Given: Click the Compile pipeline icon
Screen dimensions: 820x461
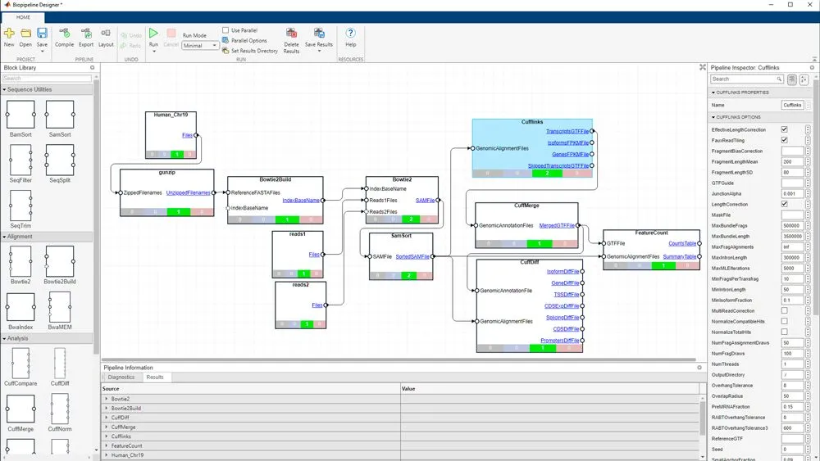Looking at the screenshot, I should coord(64,34).
